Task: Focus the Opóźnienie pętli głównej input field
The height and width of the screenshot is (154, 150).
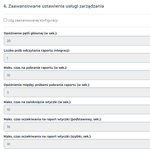Action: click(77, 41)
